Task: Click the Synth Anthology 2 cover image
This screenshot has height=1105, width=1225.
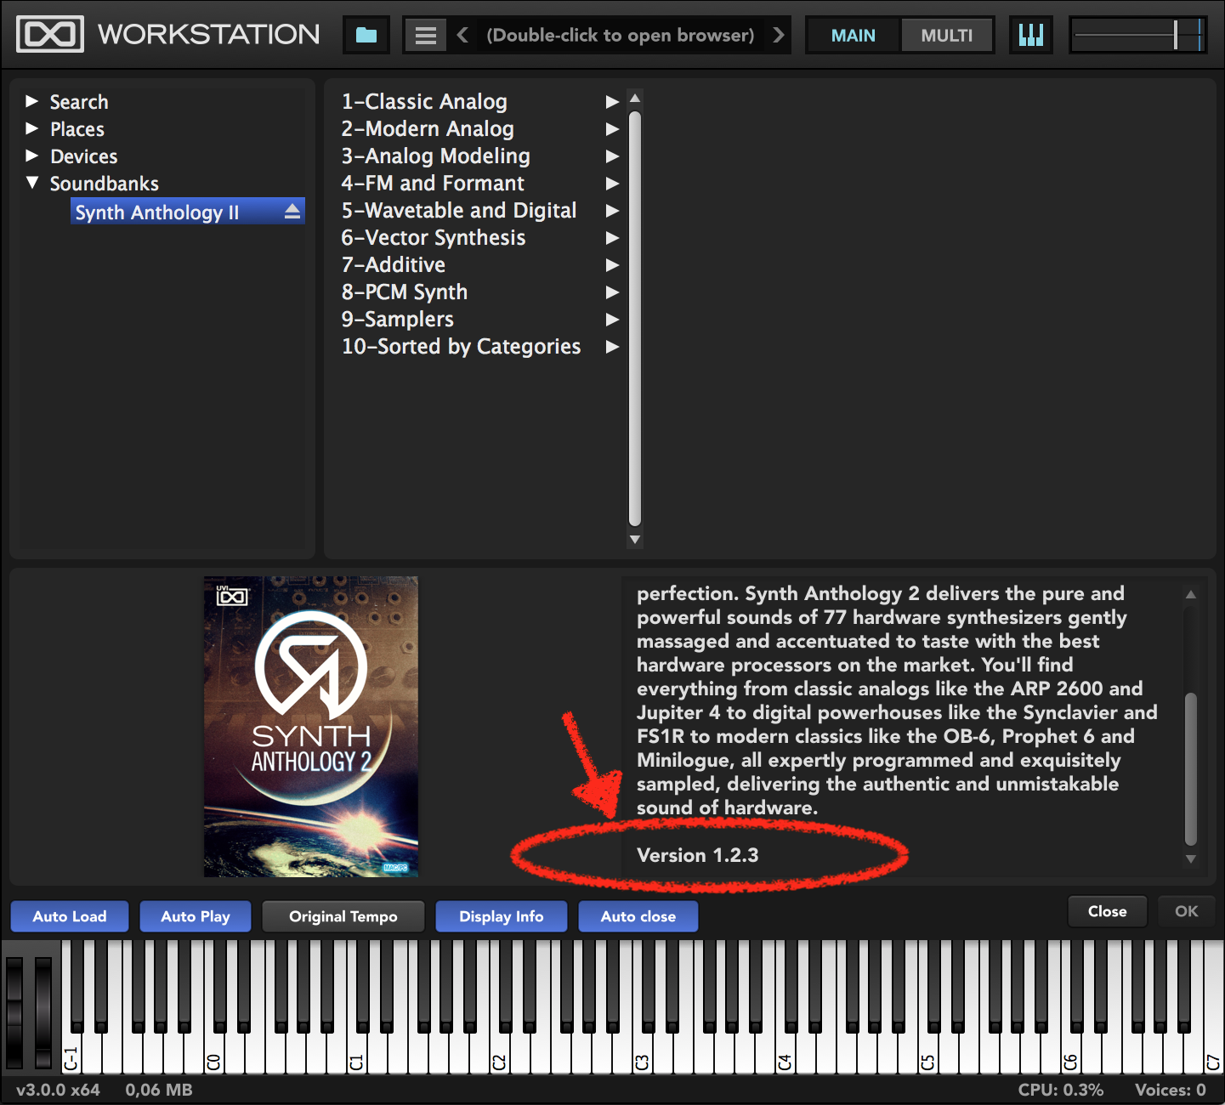Action: (x=311, y=727)
